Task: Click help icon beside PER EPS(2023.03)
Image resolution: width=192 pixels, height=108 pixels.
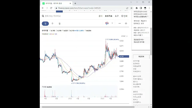Action: click(x=148, y=28)
